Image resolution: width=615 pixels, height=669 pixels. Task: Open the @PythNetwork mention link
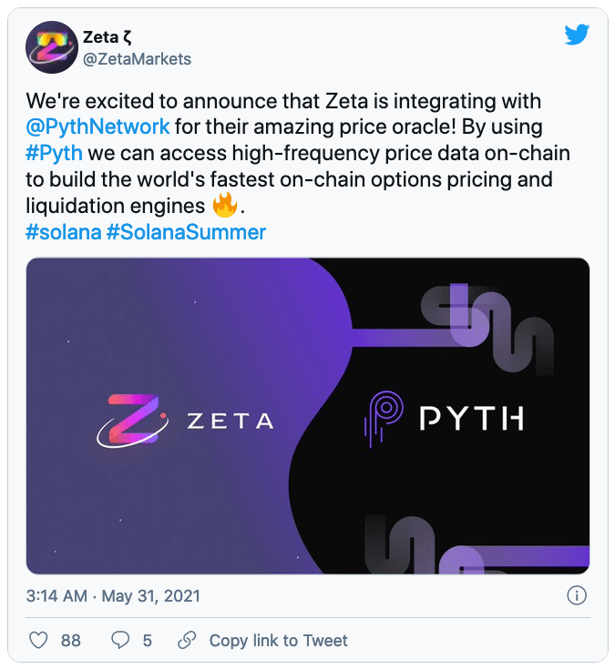click(x=97, y=127)
